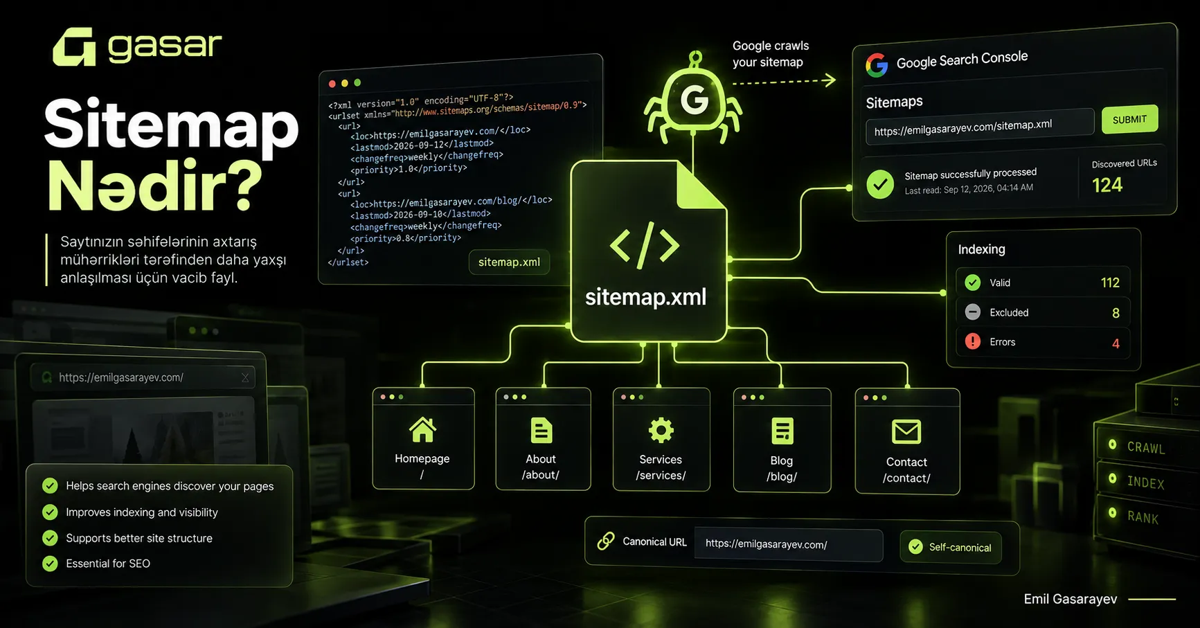Click the Errors red exclamation icon
This screenshot has width=1200, height=628.
click(x=973, y=341)
